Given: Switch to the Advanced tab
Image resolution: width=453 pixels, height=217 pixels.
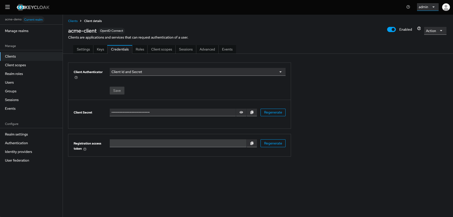Looking at the screenshot, I should pyautogui.click(x=207, y=49).
